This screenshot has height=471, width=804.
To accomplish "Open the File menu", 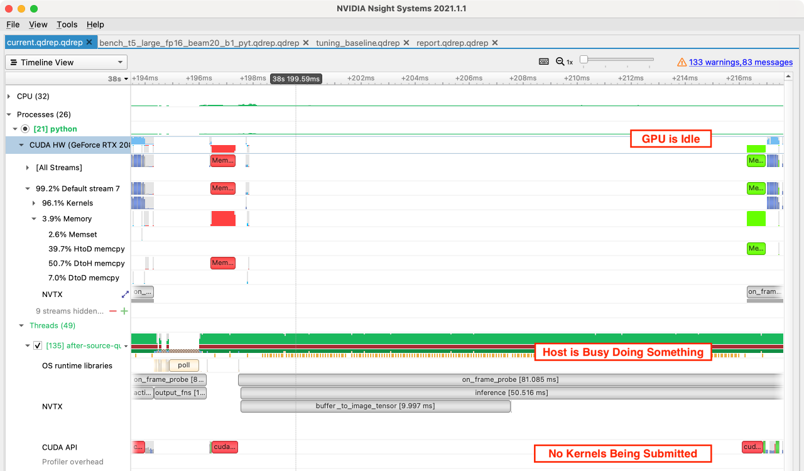I will point(13,24).
